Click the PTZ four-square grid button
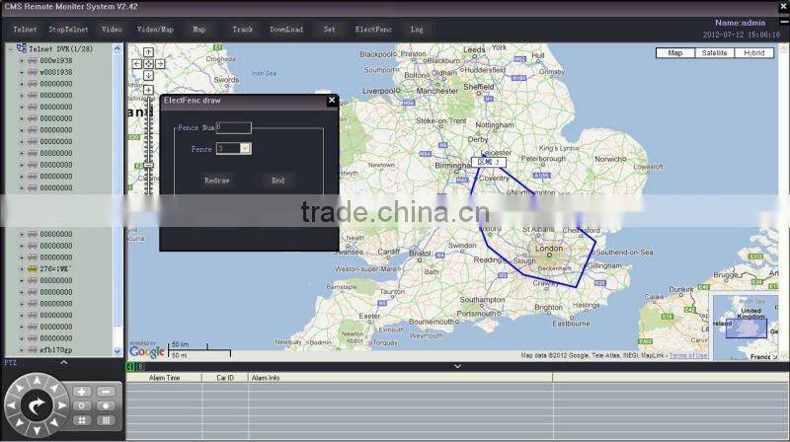Image resolution: width=790 pixels, height=442 pixels. [81, 420]
